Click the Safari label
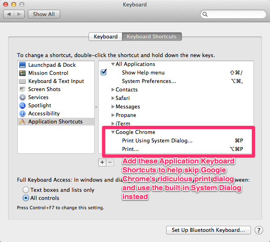 (x=122, y=98)
